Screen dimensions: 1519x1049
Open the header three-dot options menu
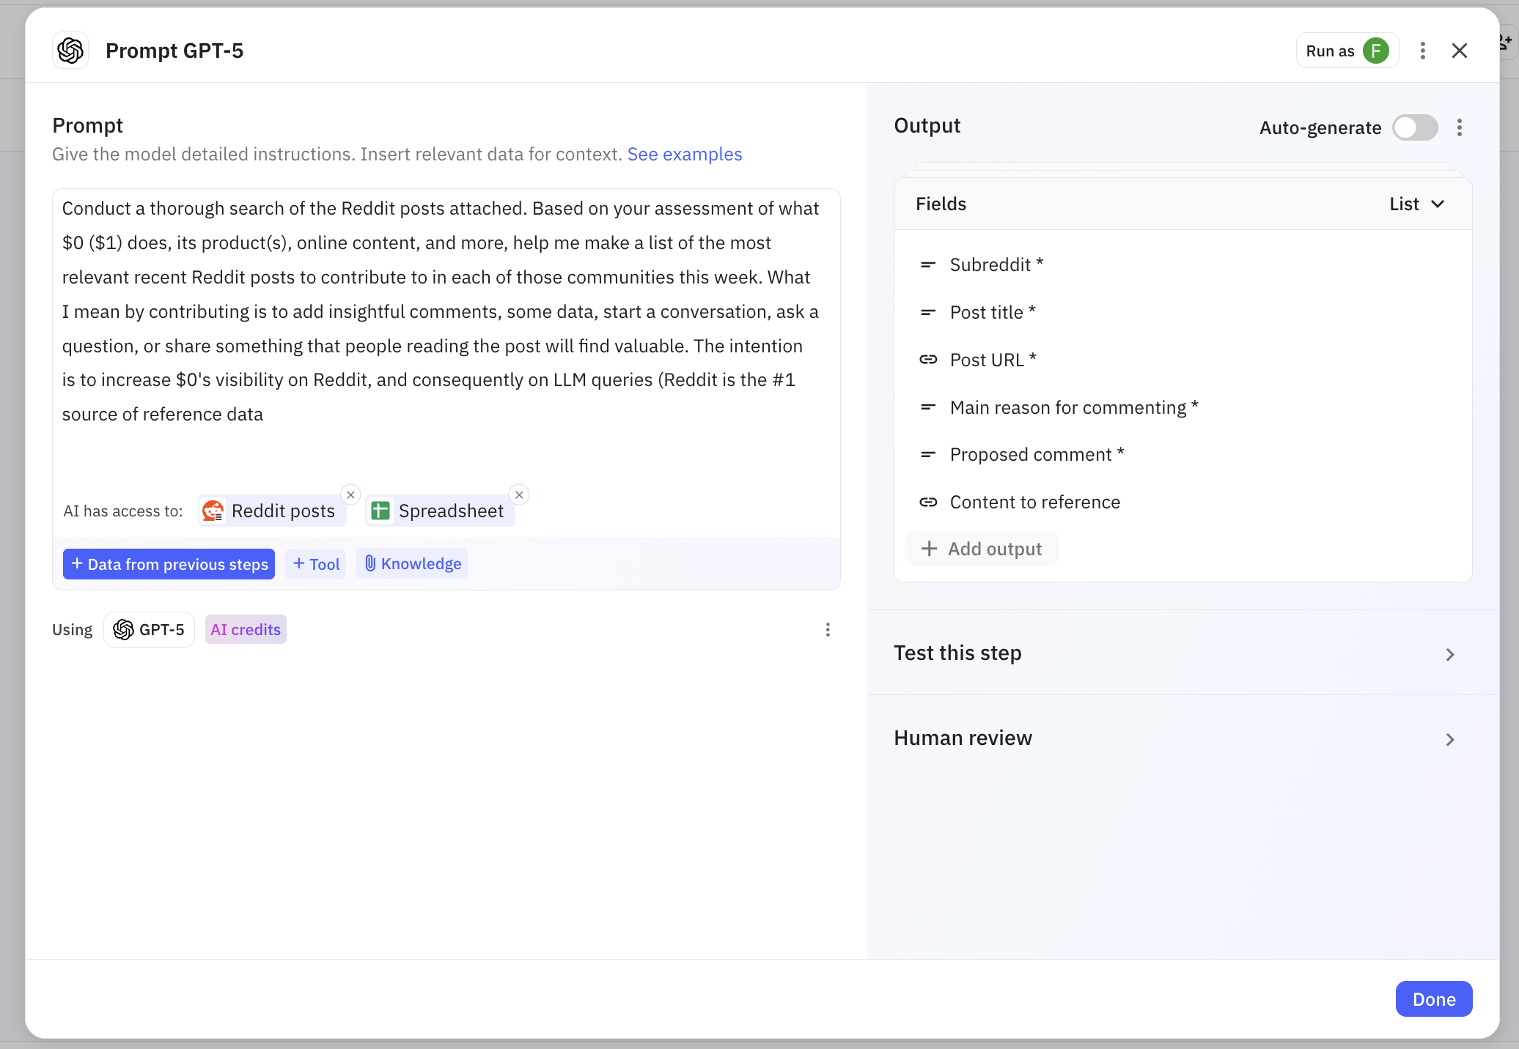[x=1422, y=51]
